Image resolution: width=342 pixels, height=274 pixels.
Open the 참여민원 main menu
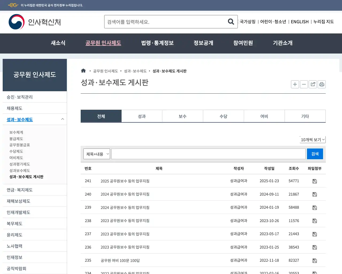pos(243,43)
